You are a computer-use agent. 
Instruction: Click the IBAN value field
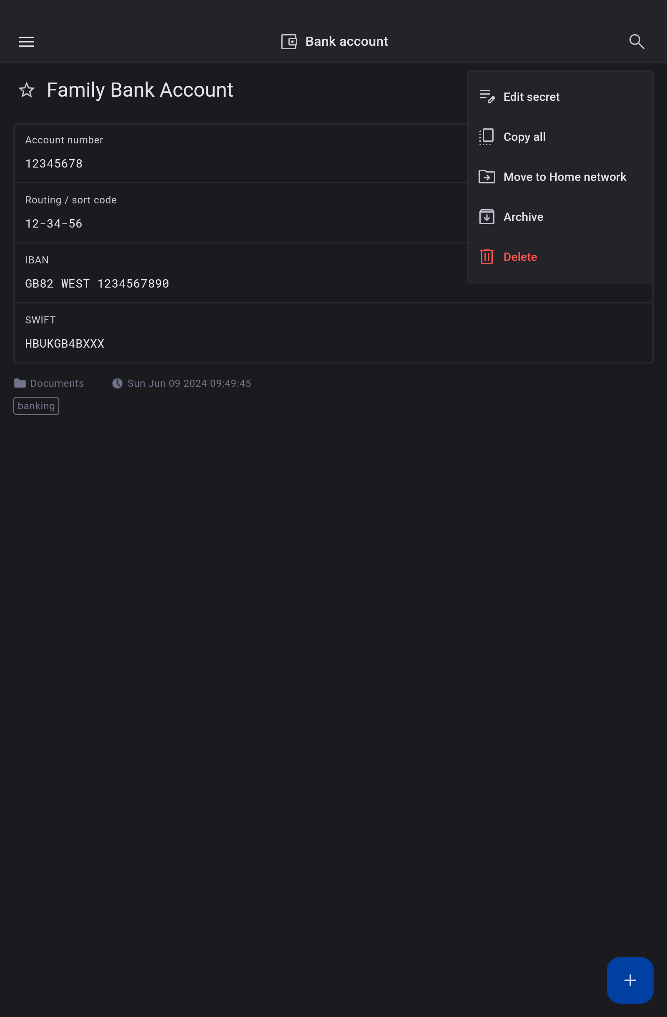coord(97,284)
